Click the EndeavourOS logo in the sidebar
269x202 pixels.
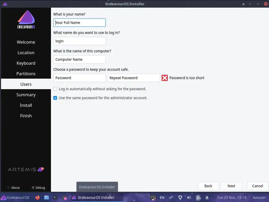26,19
